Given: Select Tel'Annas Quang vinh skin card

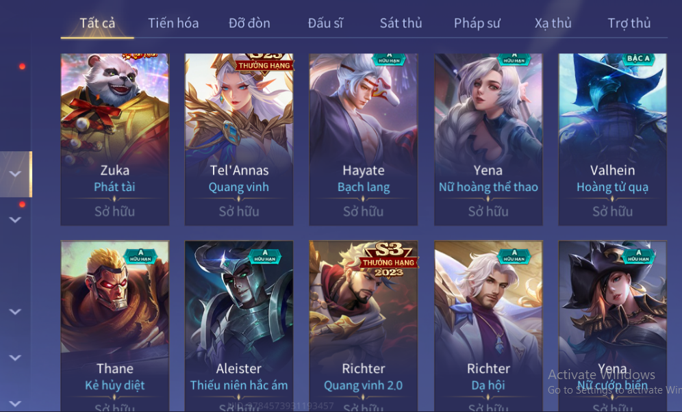Looking at the screenshot, I should [x=239, y=139].
